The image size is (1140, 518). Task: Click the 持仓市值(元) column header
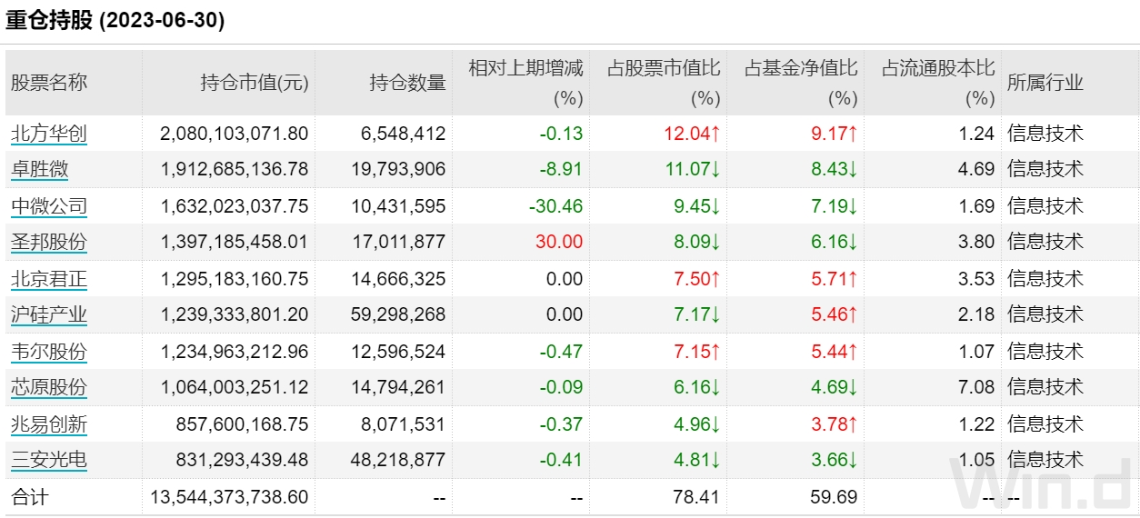pos(255,83)
